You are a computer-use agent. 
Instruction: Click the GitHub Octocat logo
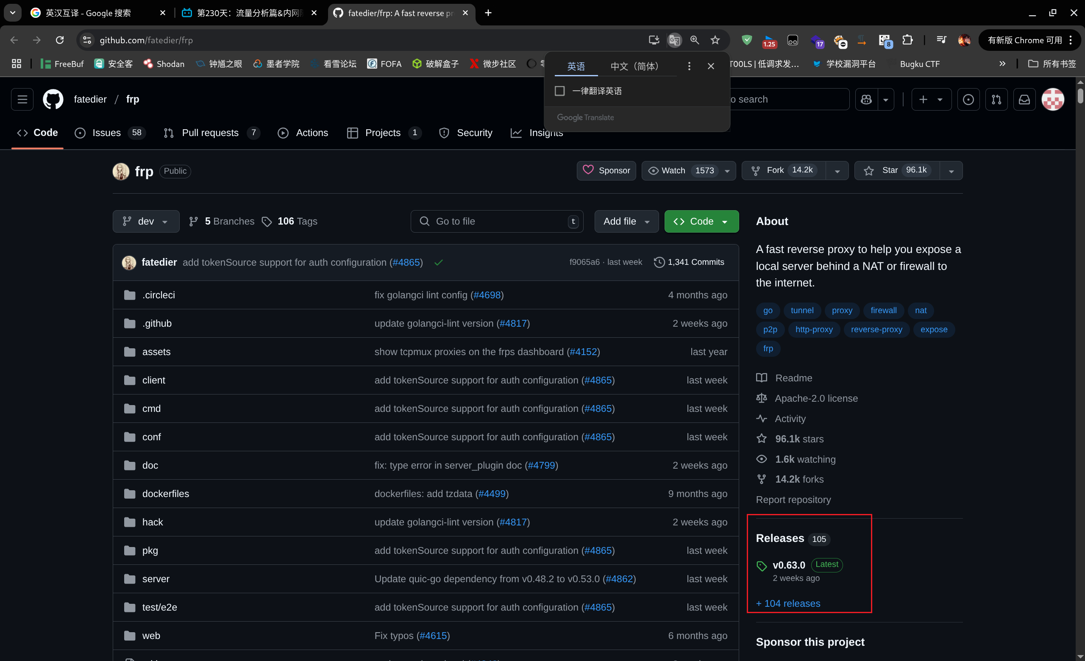pyautogui.click(x=53, y=99)
